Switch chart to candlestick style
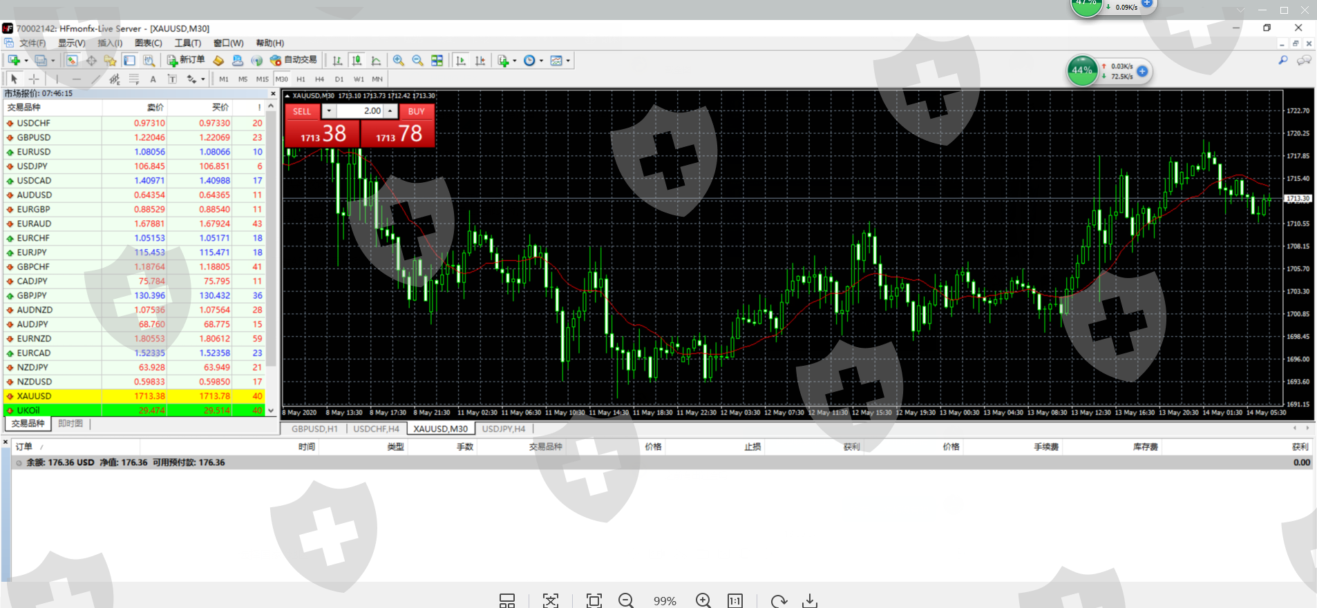This screenshot has height=608, width=1317. [357, 61]
